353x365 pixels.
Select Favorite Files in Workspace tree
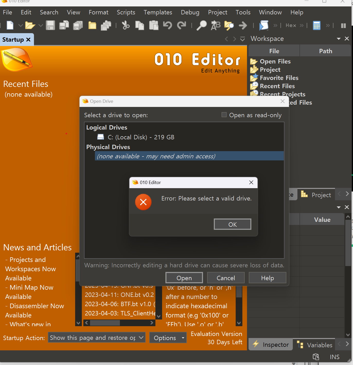pyautogui.click(x=274, y=78)
